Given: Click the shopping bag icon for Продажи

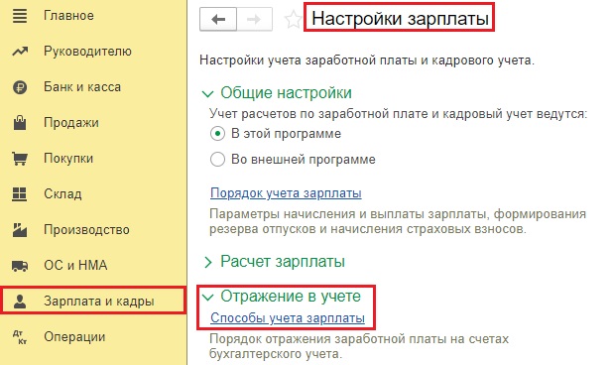Looking at the screenshot, I should coord(20,123).
